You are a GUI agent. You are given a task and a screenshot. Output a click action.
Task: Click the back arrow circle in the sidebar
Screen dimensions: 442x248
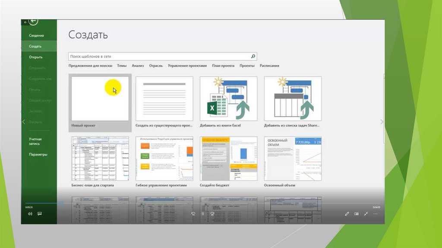(x=33, y=22)
